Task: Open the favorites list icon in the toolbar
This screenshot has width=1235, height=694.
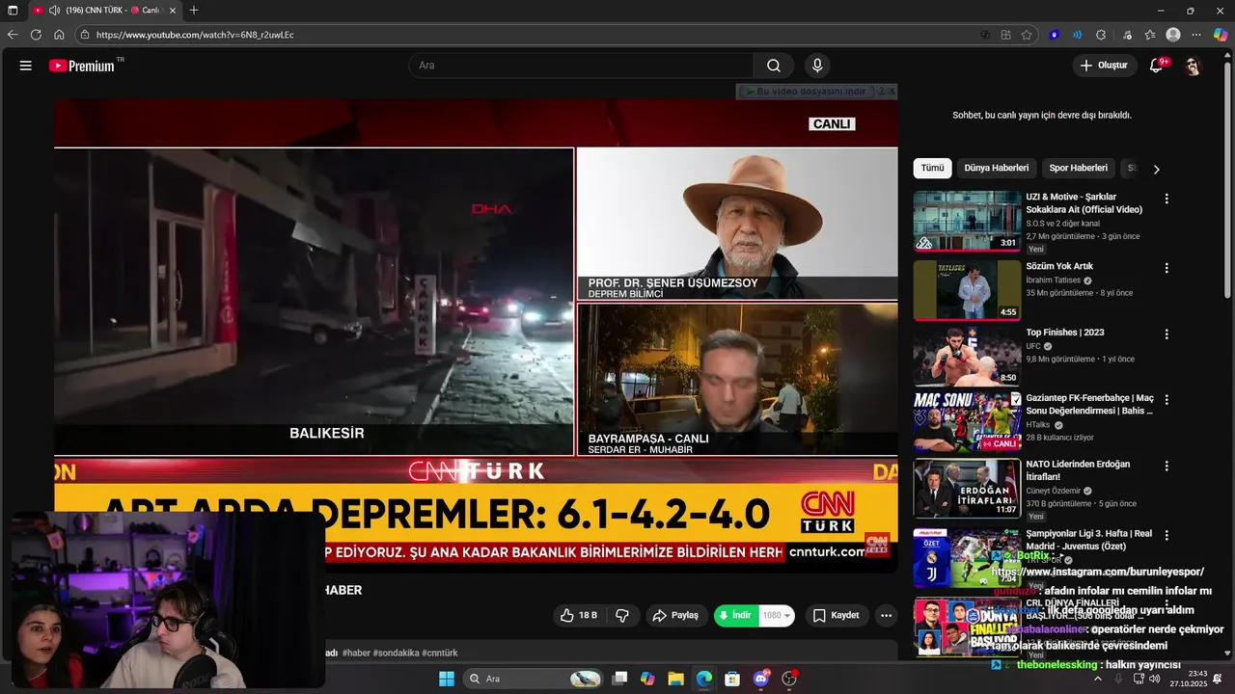Action: (x=1150, y=35)
